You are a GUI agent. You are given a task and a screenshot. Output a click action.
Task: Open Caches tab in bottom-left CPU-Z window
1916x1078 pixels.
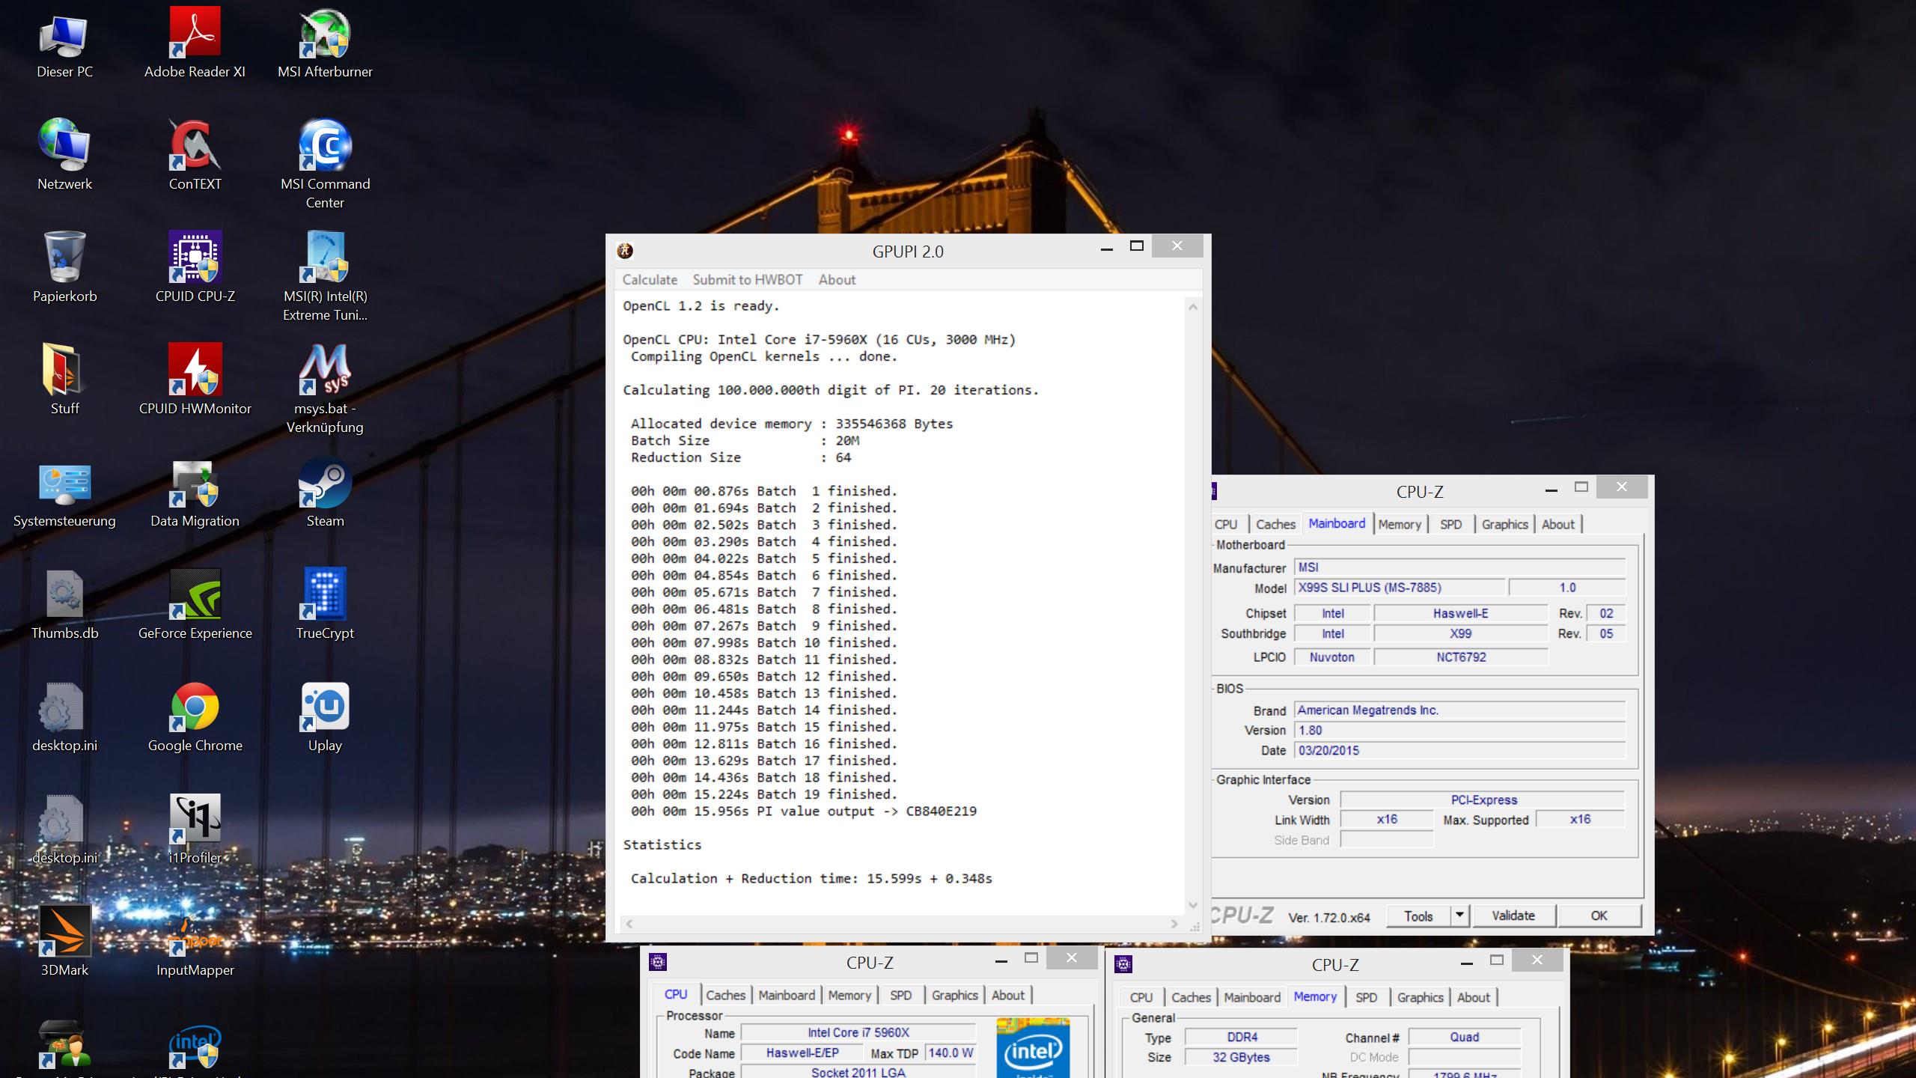(725, 995)
